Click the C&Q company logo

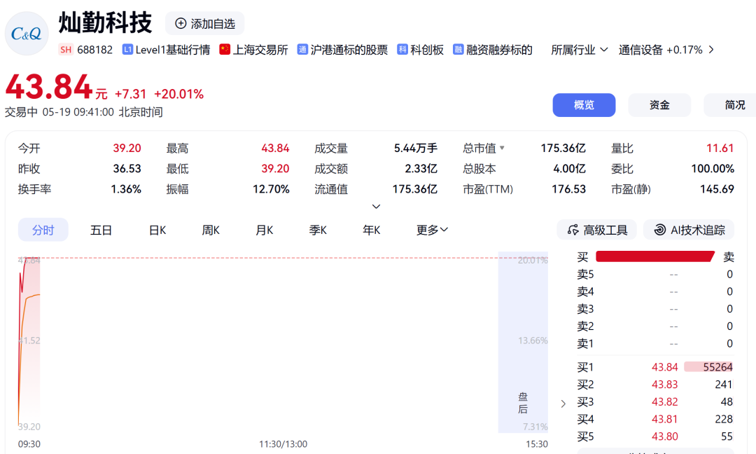(27, 34)
